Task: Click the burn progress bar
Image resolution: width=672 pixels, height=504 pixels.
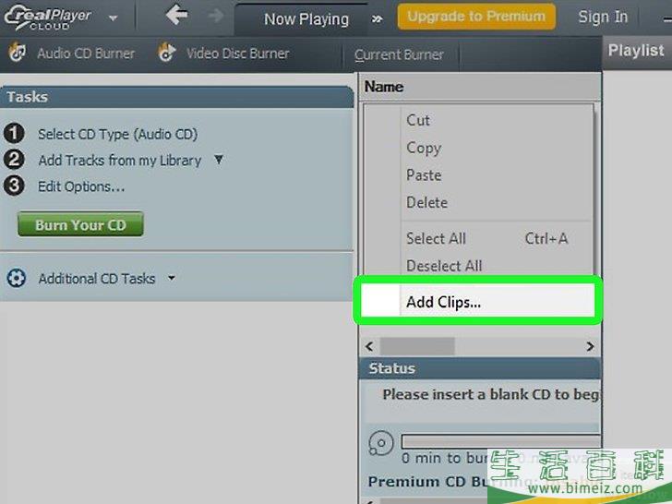Action: 500,441
